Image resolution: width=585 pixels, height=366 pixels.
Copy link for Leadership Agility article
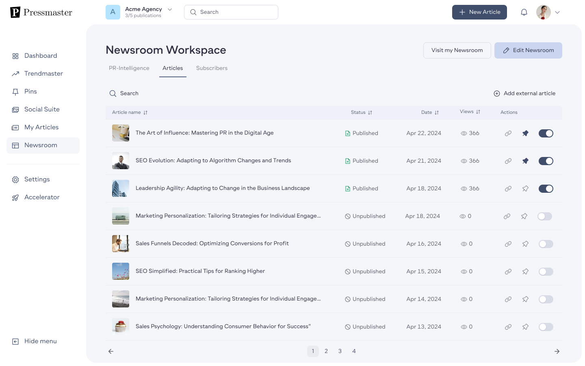click(x=508, y=189)
